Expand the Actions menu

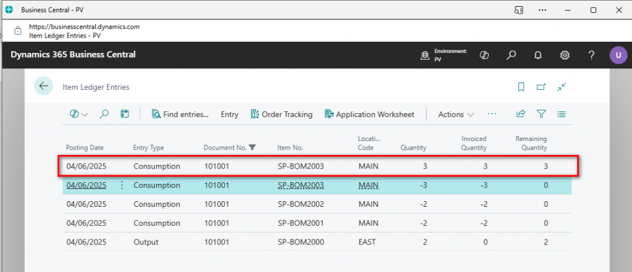455,114
